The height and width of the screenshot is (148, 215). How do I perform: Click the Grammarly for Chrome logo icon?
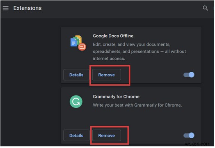coord(76,102)
